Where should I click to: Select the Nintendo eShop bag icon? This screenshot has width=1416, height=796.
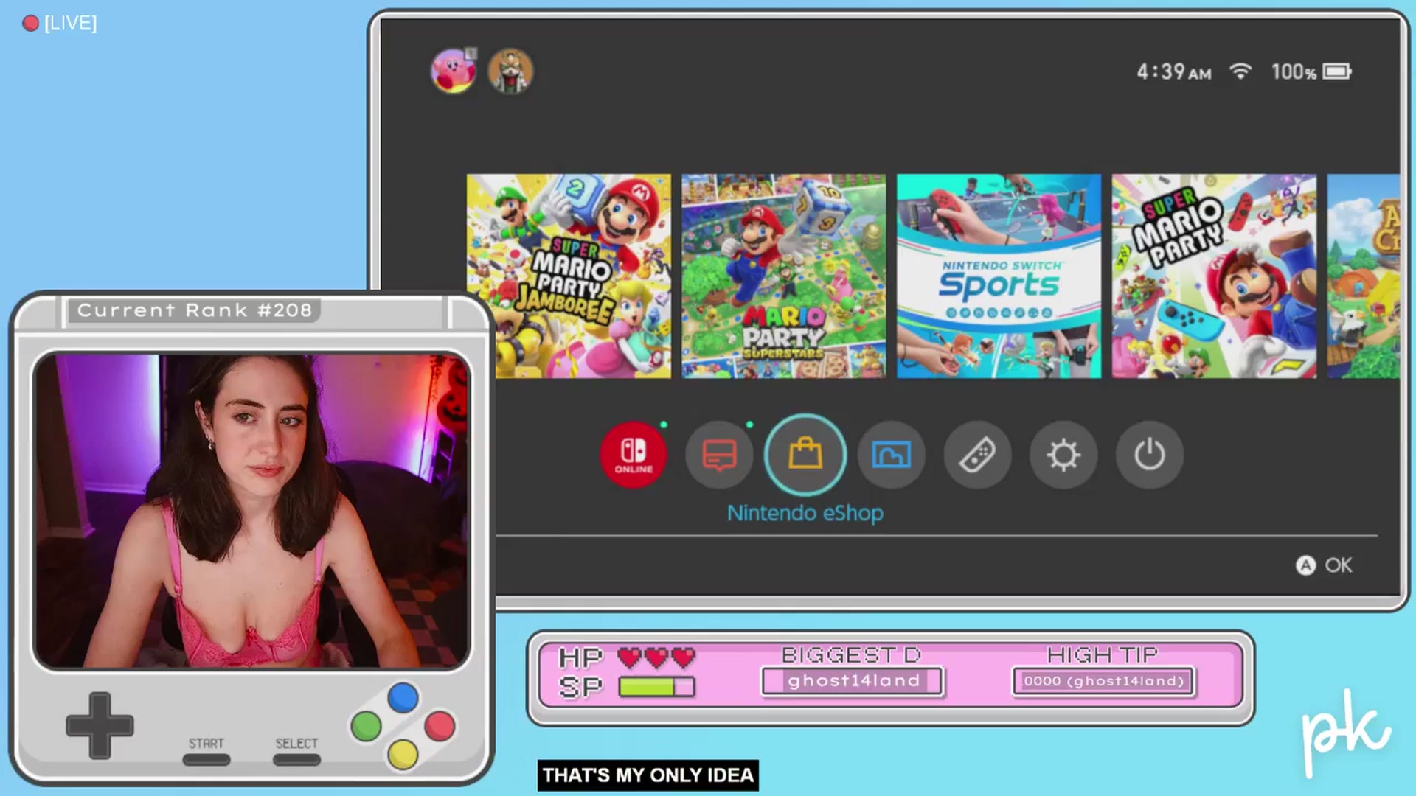[805, 455]
